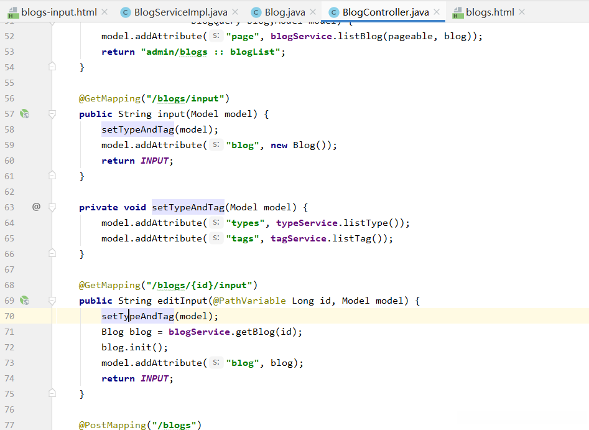The height and width of the screenshot is (430, 589).
Task: Click the parameter hint before "page" on line 52
Action: [x=216, y=35]
